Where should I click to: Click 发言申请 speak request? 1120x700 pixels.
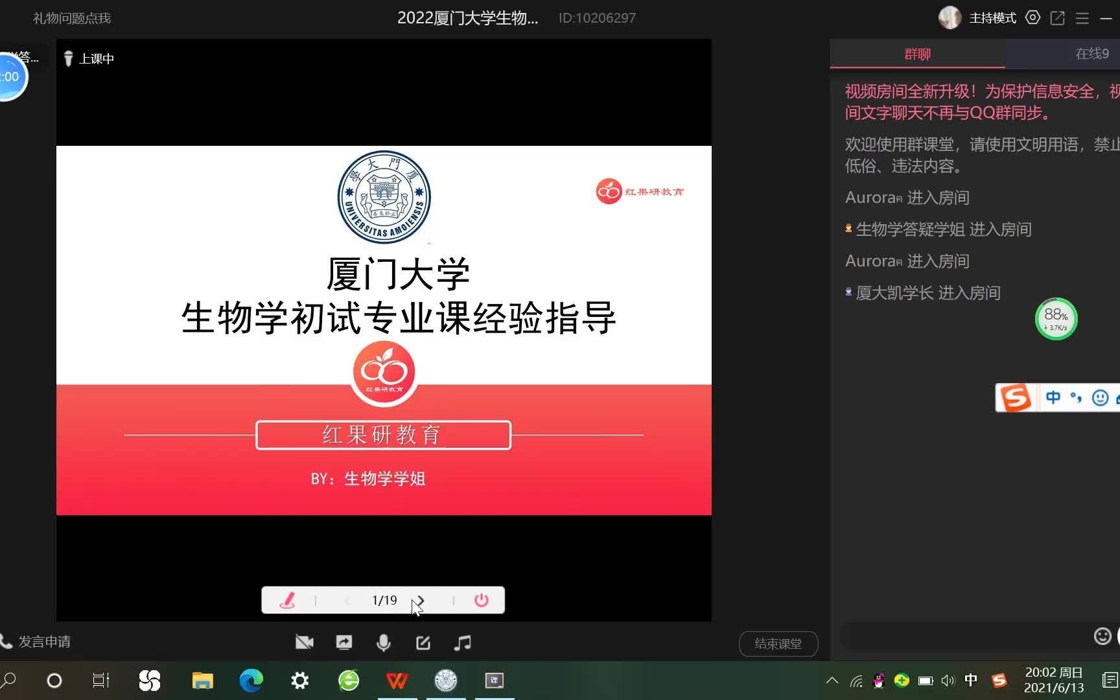[36, 642]
